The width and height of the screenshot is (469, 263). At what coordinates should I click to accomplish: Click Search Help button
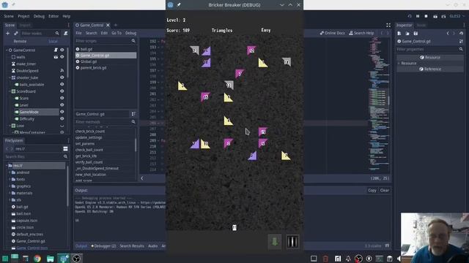pos(361,33)
